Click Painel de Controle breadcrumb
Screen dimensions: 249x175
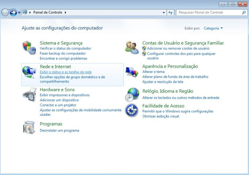point(48,12)
